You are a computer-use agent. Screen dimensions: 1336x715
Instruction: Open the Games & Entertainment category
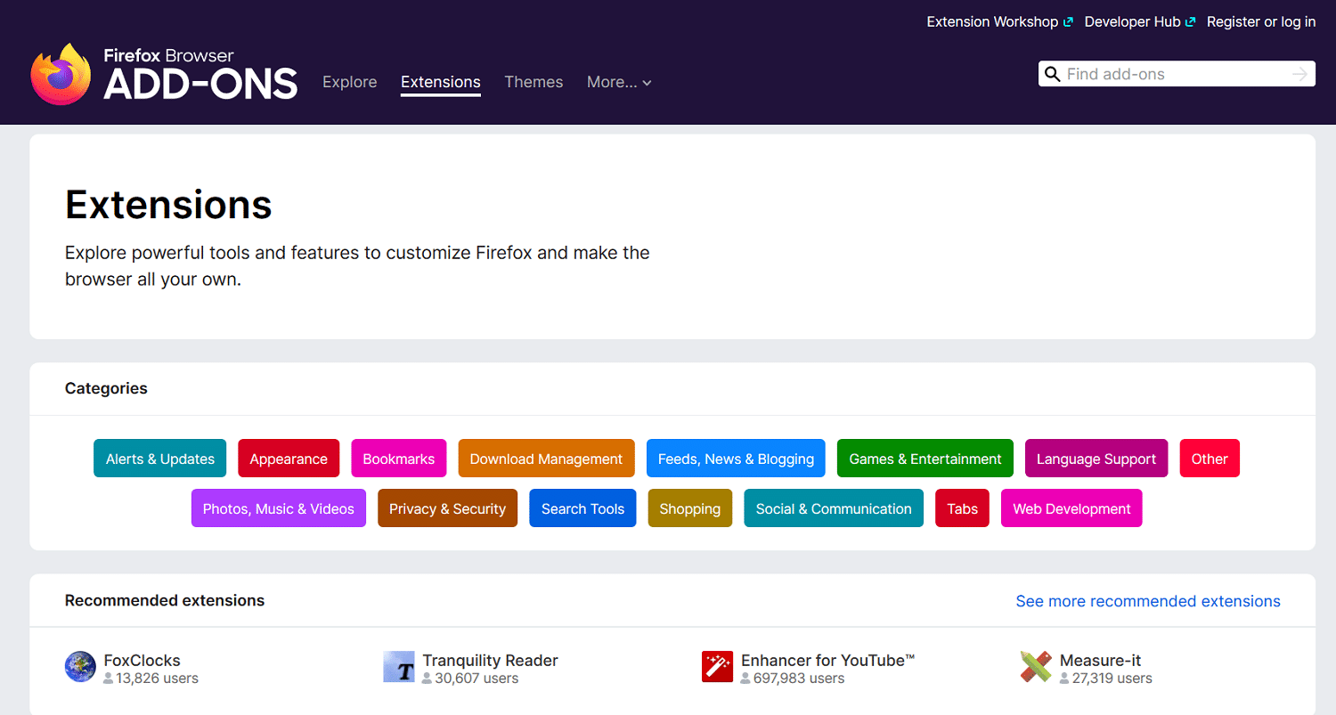tap(925, 458)
